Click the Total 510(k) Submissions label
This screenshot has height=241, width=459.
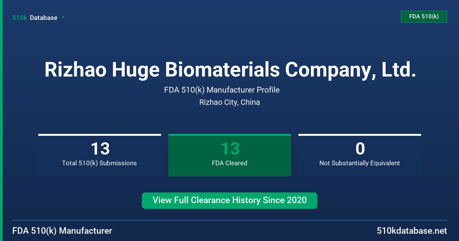coord(99,163)
